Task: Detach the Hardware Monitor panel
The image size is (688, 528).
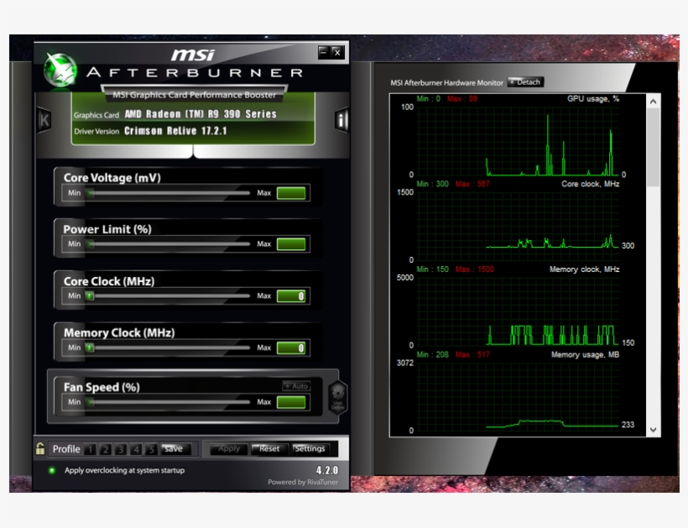Action: pyautogui.click(x=526, y=82)
